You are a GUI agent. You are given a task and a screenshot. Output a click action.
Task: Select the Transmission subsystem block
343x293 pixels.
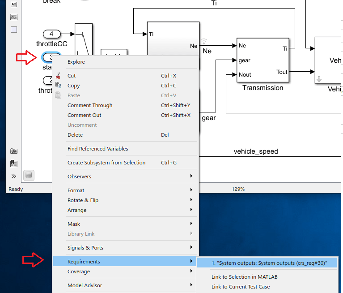click(x=263, y=60)
